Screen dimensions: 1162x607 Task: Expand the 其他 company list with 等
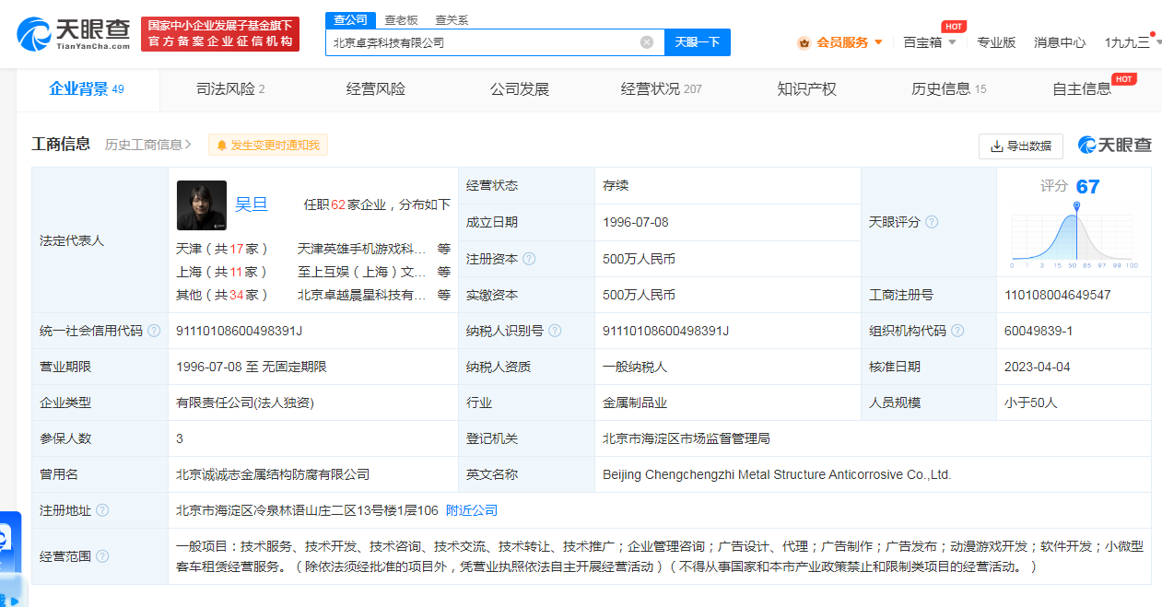444,295
